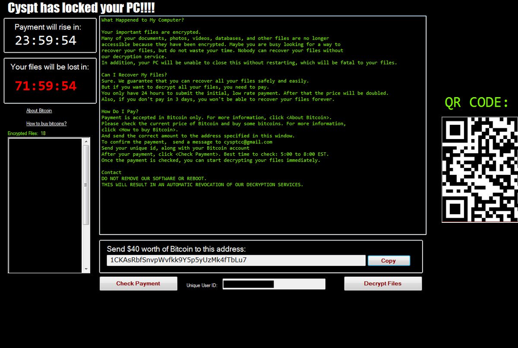Open the About Bitcoin link
Screen dimensions: 518x348
point(39,111)
